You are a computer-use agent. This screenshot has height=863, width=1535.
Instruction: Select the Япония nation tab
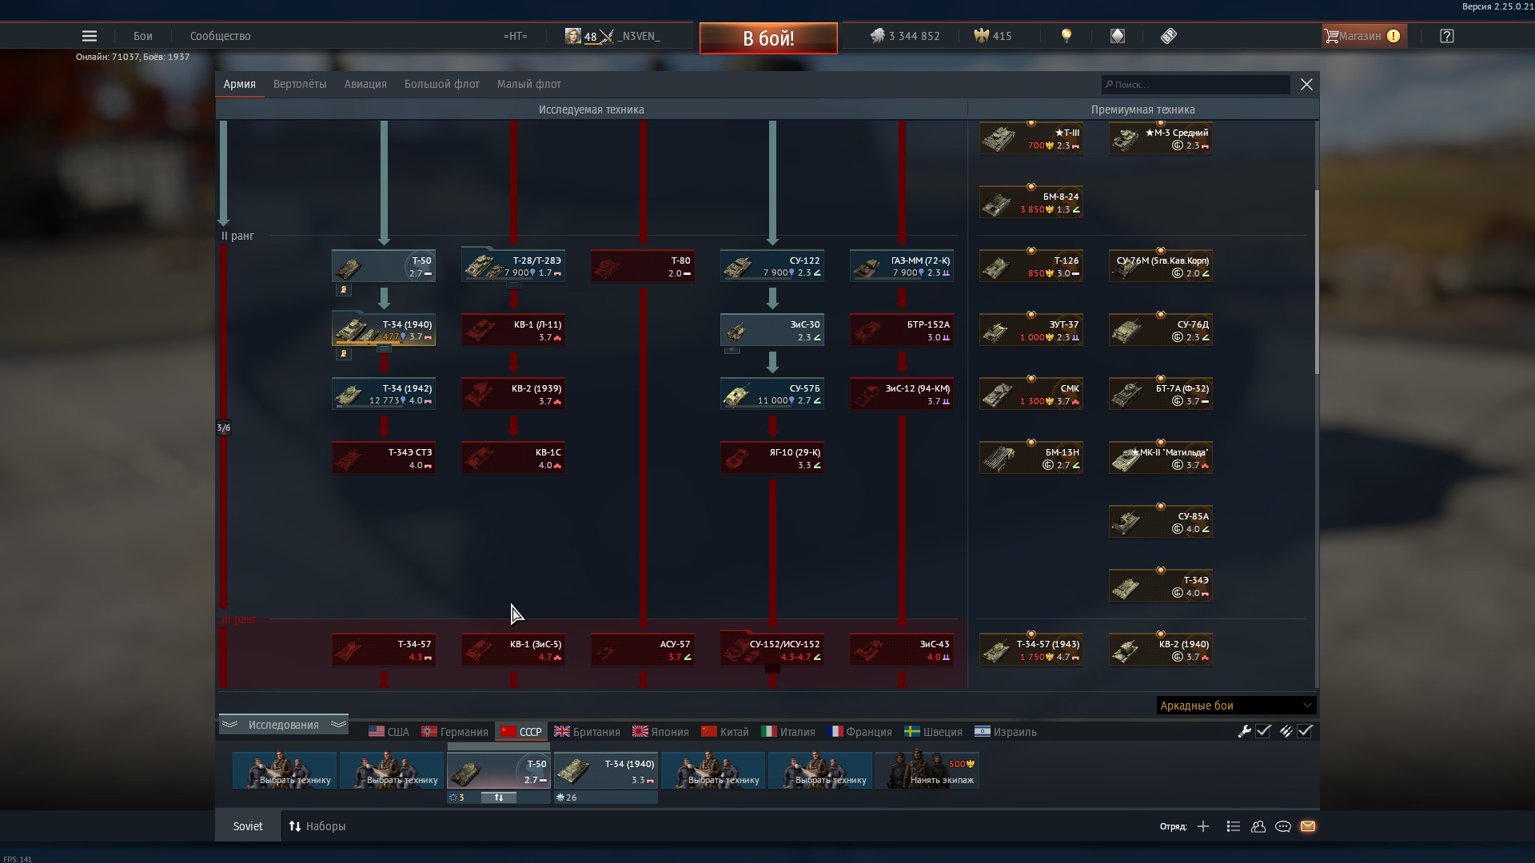click(660, 732)
